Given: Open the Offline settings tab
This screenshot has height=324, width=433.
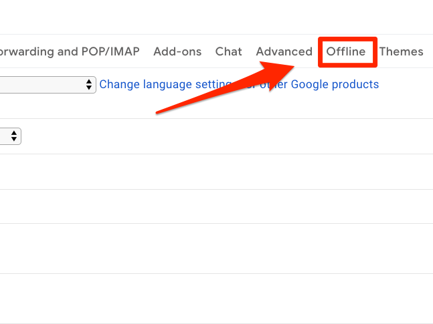Looking at the screenshot, I should (x=346, y=51).
